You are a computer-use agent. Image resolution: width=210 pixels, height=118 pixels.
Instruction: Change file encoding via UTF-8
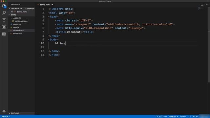click(x=183, y=117)
